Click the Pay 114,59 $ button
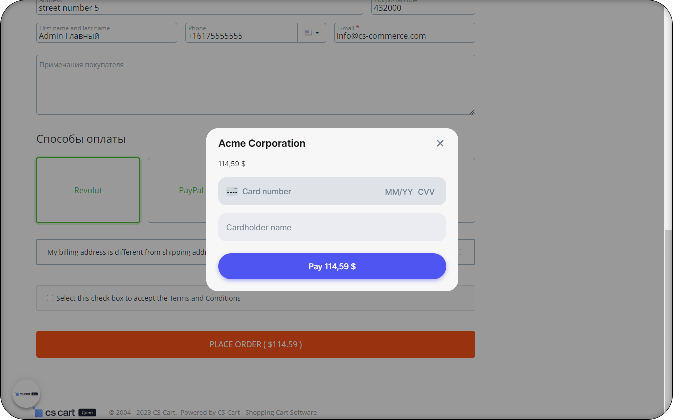Screen dimensions: 673x420 pyautogui.click(x=332, y=266)
